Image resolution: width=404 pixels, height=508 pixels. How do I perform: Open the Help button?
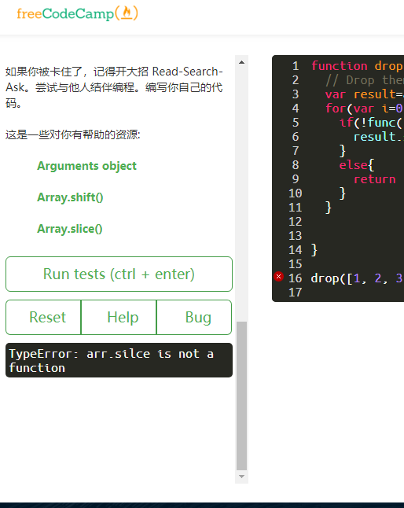coord(119,317)
